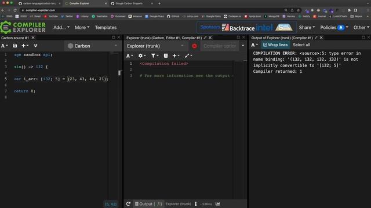
Task: Show compiler info icon in status bar
Action: pos(196,204)
